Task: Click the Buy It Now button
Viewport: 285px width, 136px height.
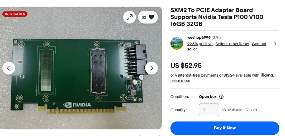Action: point(225,128)
